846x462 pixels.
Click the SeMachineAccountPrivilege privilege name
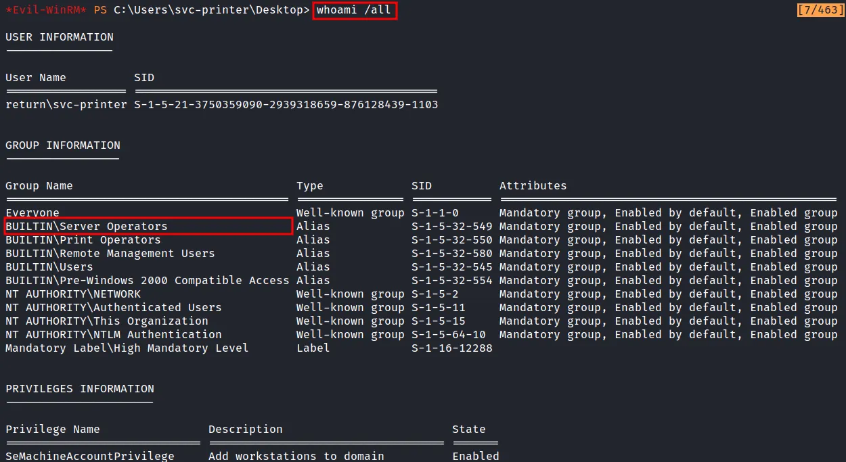point(89,456)
